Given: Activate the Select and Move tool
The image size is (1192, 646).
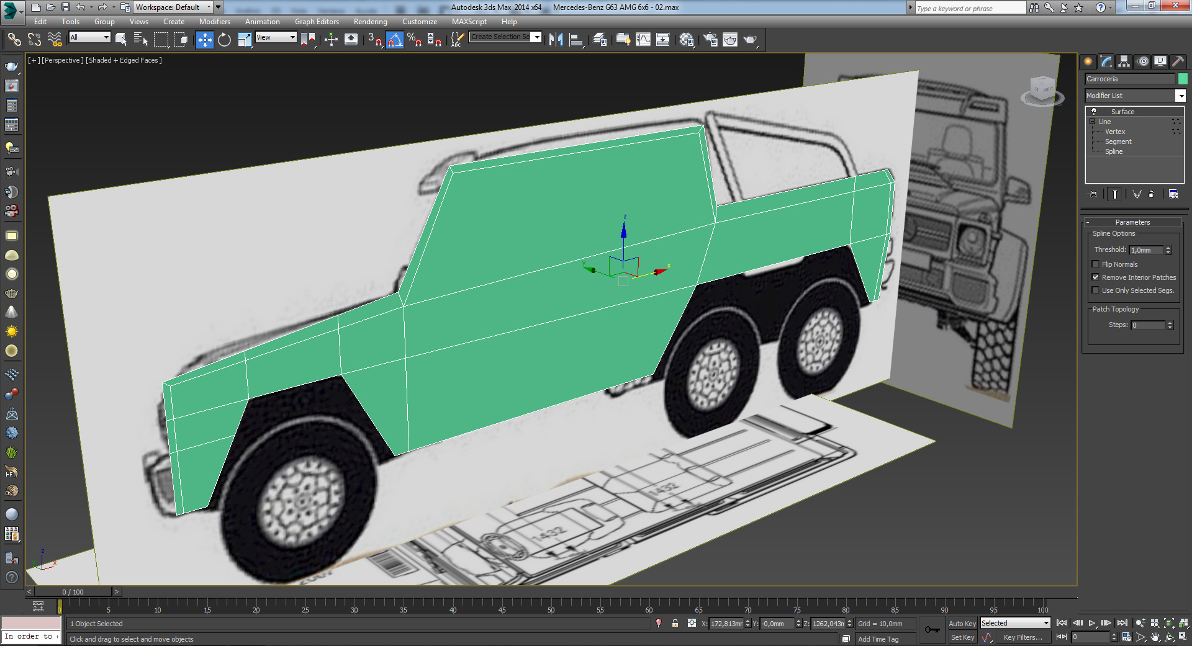Looking at the screenshot, I should tap(204, 40).
